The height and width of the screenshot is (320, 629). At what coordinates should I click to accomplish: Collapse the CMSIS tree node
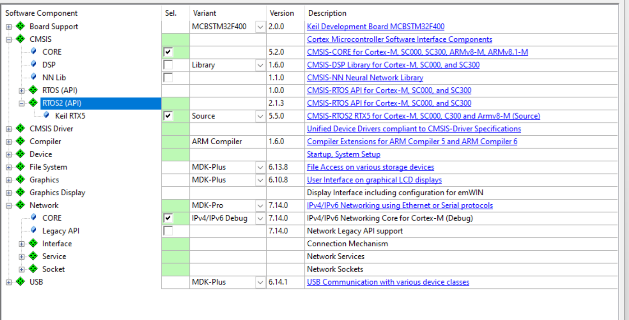(9, 40)
